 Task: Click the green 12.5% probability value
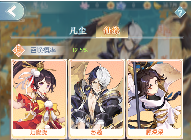click(80, 50)
